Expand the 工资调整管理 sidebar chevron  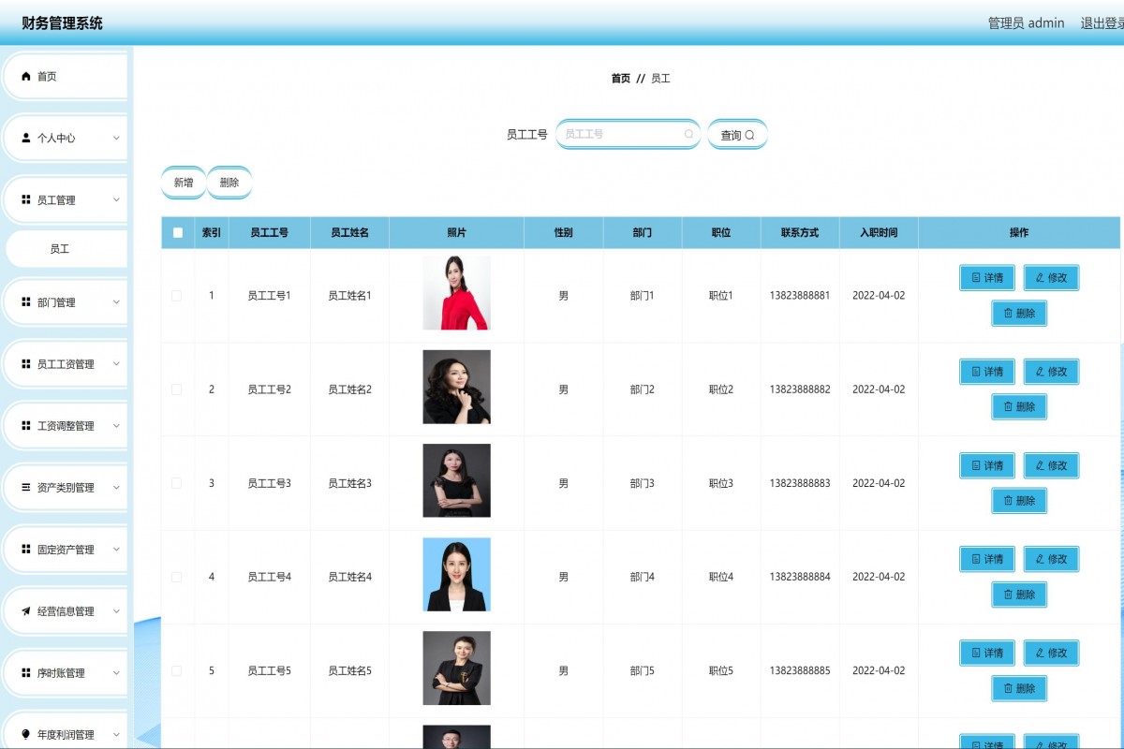tap(116, 426)
